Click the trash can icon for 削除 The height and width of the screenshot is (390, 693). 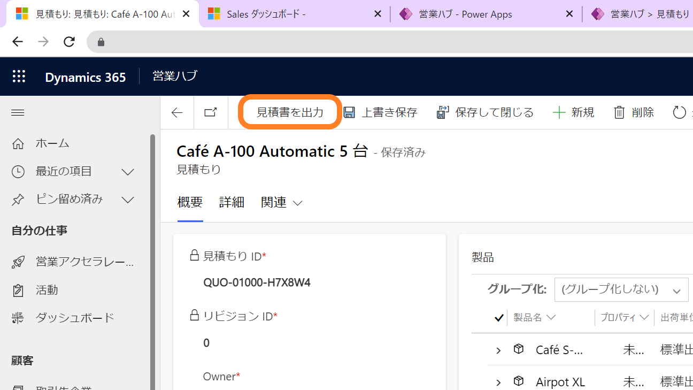(x=619, y=112)
